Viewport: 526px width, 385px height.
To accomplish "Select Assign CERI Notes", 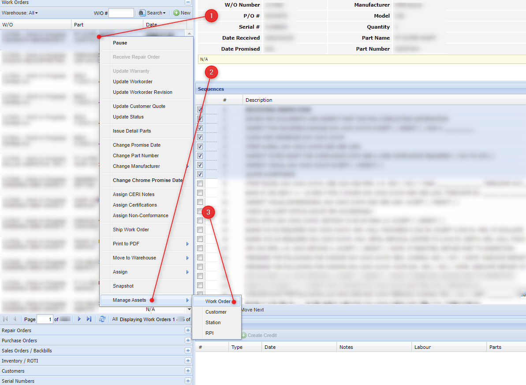I will [x=146, y=194].
